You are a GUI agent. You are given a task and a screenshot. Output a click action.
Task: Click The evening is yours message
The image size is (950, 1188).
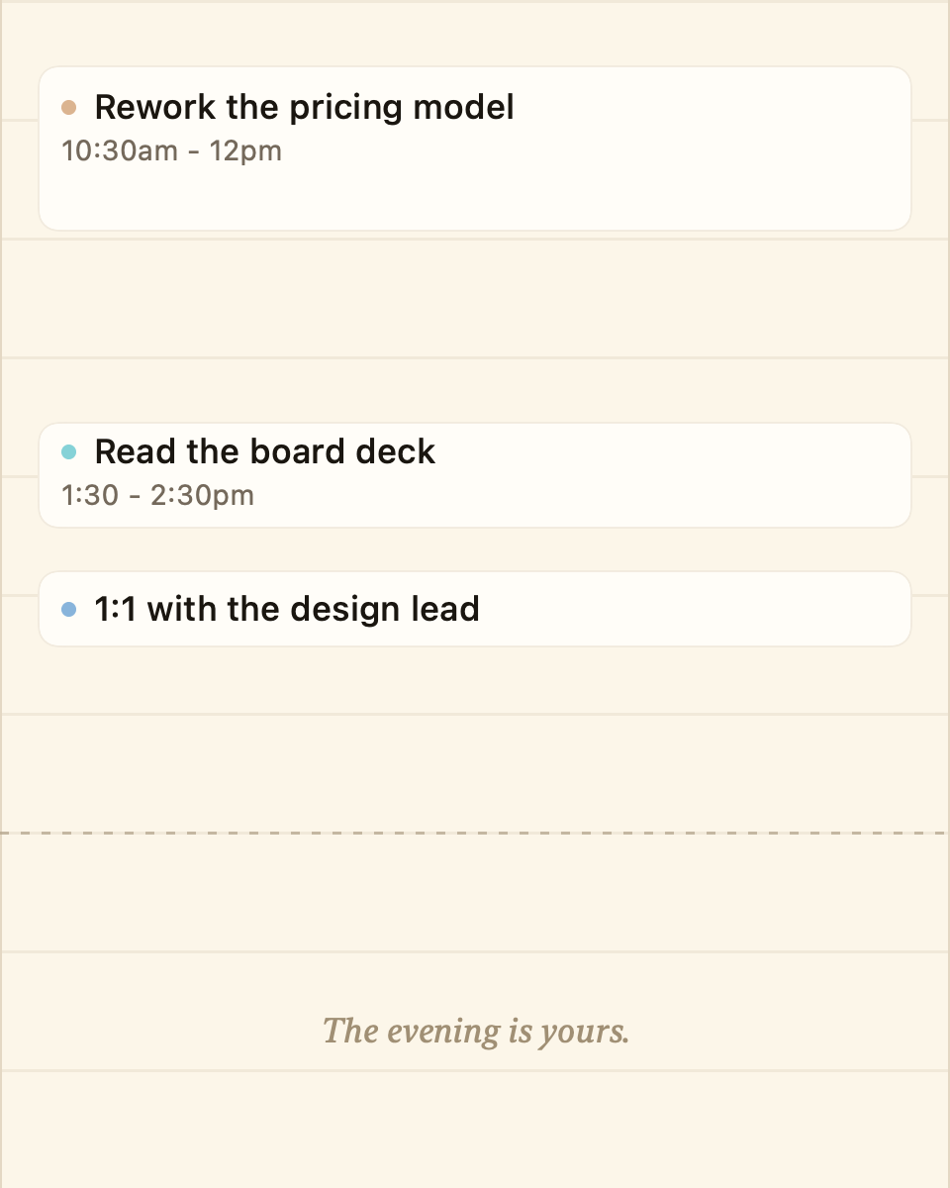point(476,1032)
